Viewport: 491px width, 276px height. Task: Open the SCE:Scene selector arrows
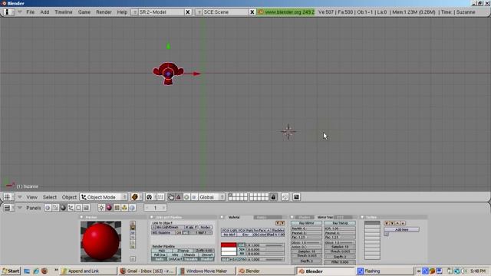tap(199, 12)
